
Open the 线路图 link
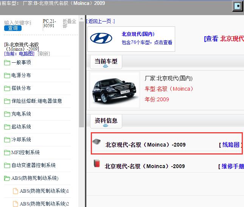[231, 145]
